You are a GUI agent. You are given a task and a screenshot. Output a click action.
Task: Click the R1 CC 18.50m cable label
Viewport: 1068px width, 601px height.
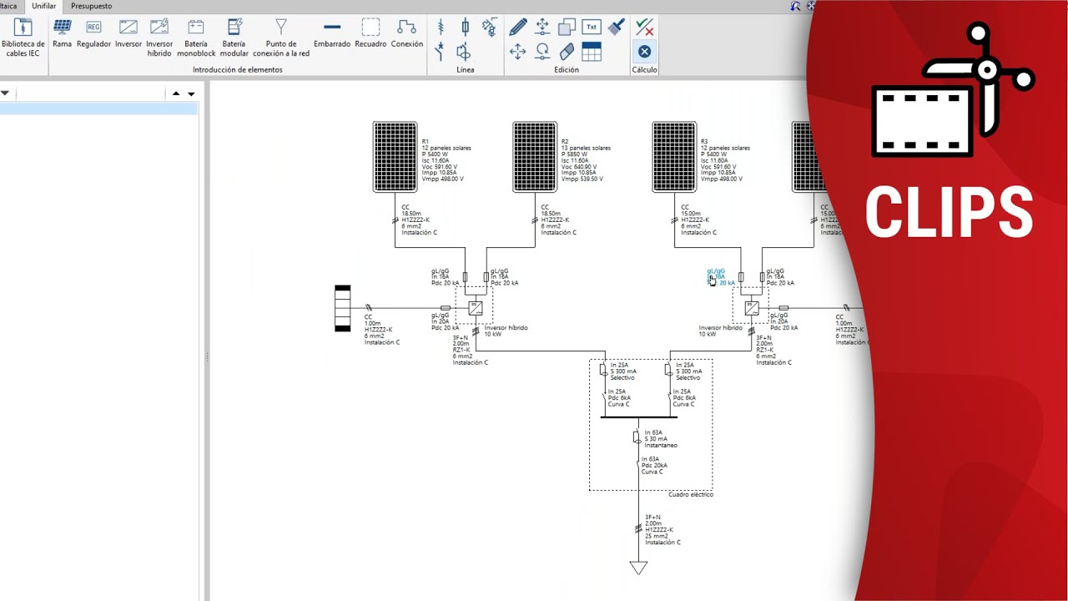coord(418,220)
